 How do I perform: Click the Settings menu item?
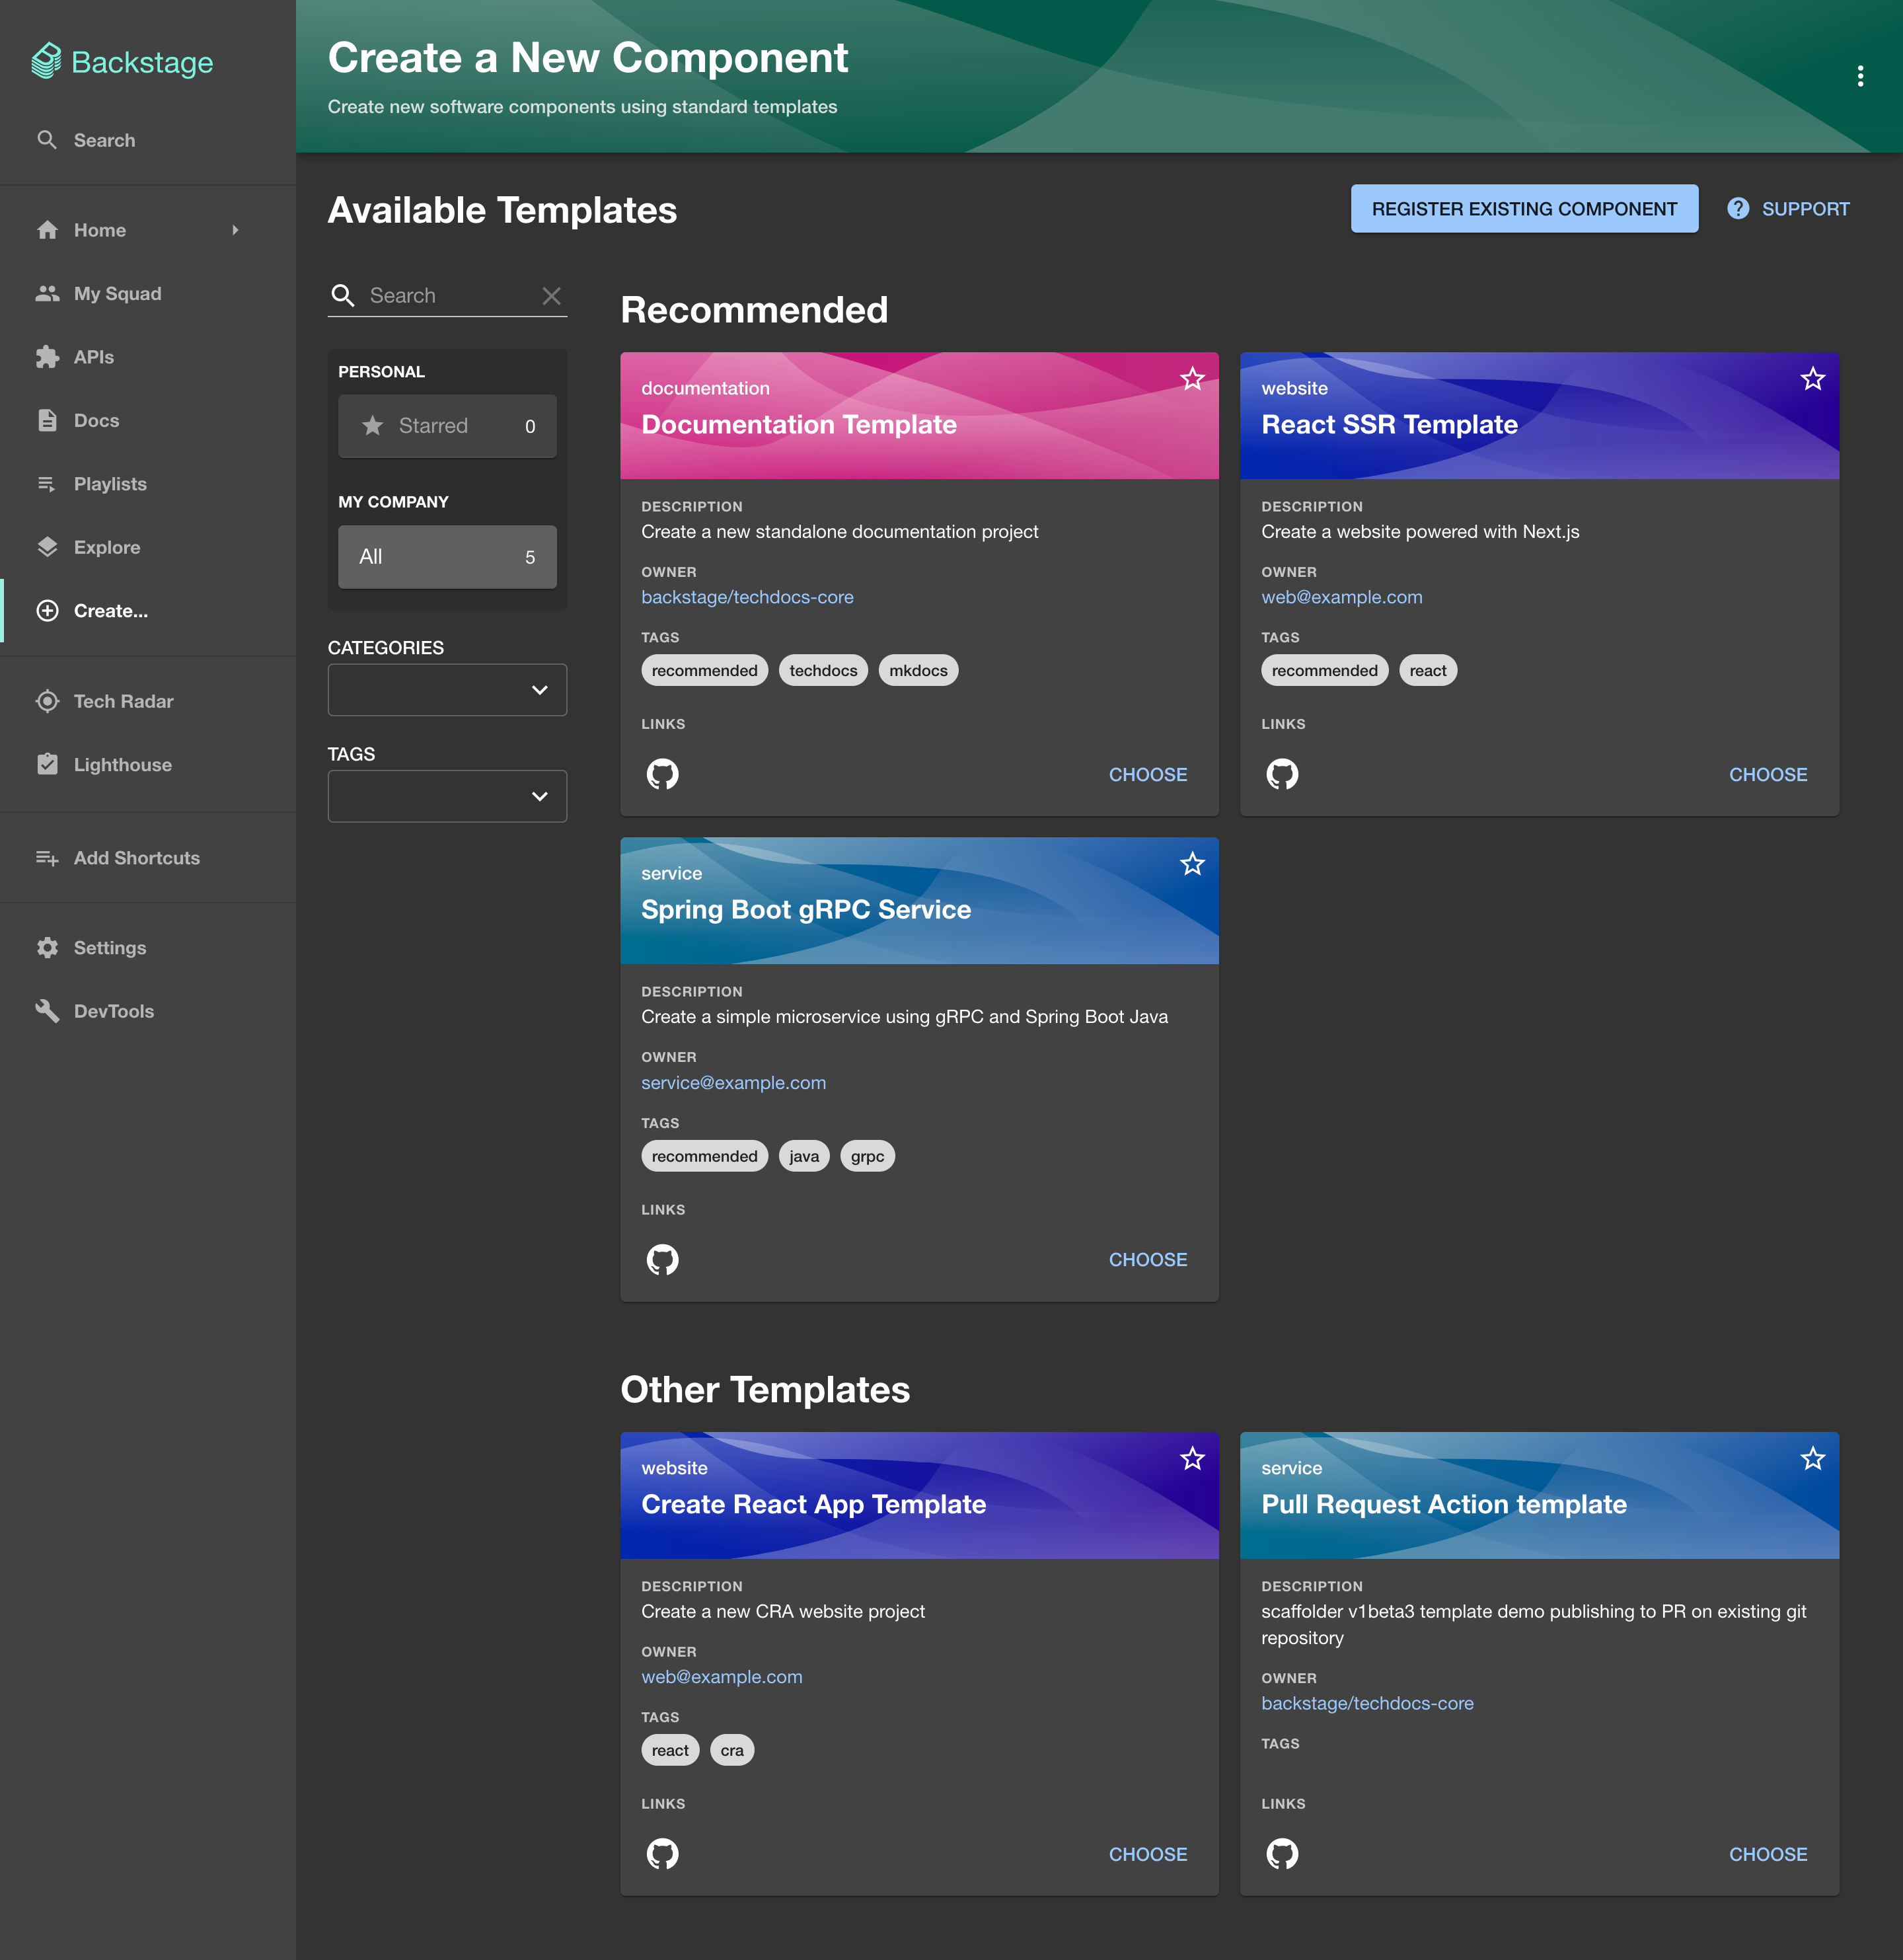coord(110,947)
